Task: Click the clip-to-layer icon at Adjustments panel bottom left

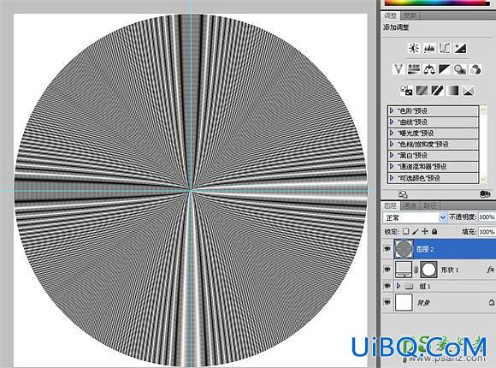Action: (x=403, y=193)
